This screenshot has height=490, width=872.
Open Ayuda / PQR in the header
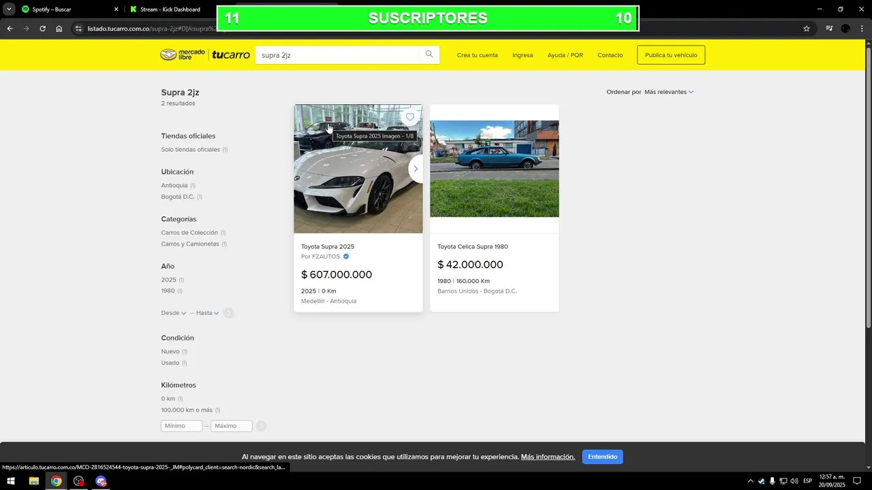tap(565, 55)
